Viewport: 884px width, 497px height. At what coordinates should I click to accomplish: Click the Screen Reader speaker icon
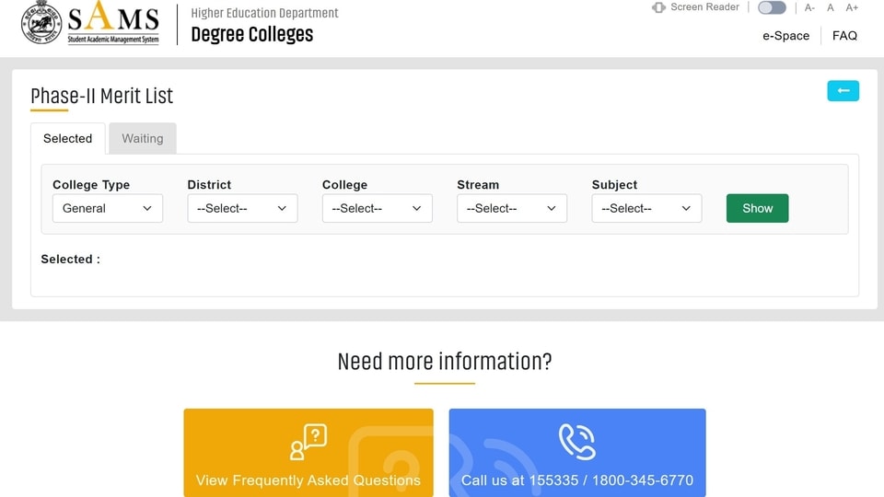point(658,7)
